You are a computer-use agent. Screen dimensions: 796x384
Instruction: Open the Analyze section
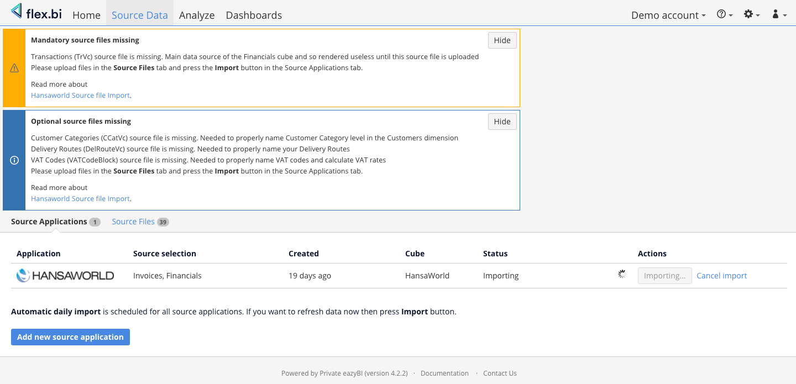click(197, 15)
